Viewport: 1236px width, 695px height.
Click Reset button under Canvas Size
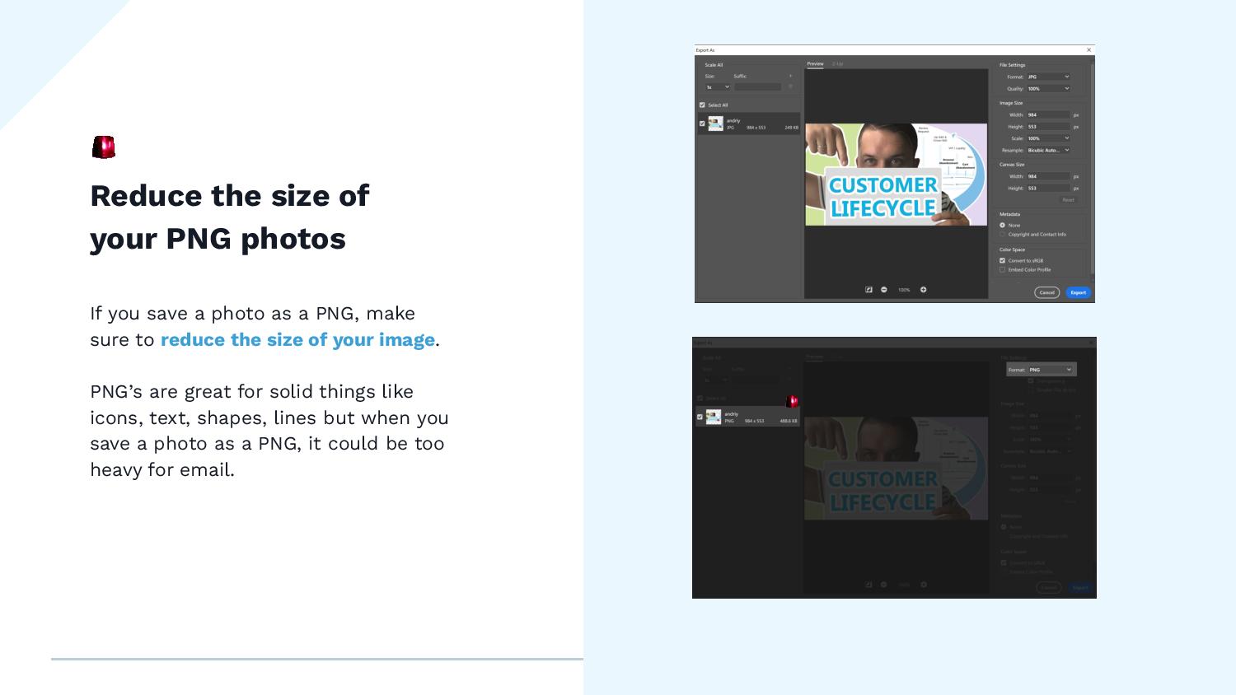[x=1068, y=199]
